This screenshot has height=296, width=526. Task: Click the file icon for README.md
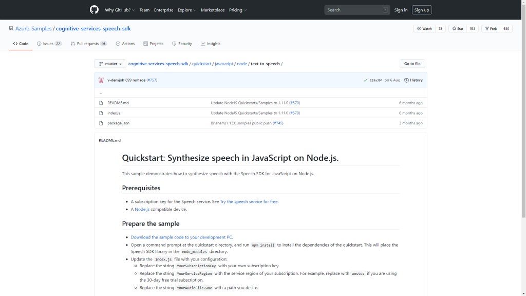[x=101, y=103]
